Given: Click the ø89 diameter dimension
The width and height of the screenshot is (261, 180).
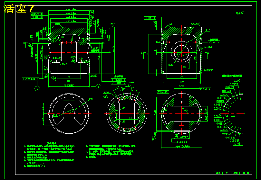Looking at the screenshot, I should point(181,82).
